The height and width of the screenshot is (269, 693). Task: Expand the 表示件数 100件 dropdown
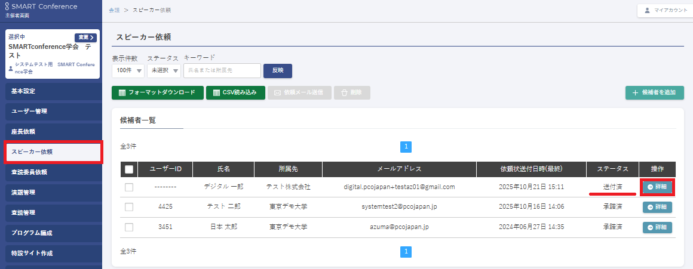pos(128,70)
